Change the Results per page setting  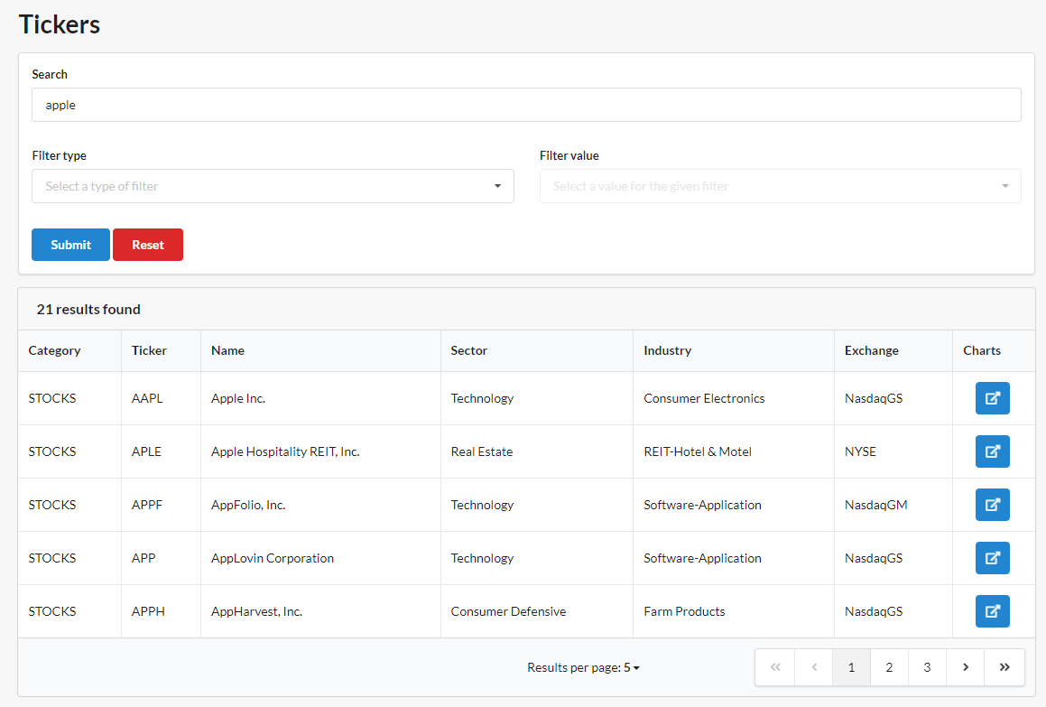coord(583,667)
